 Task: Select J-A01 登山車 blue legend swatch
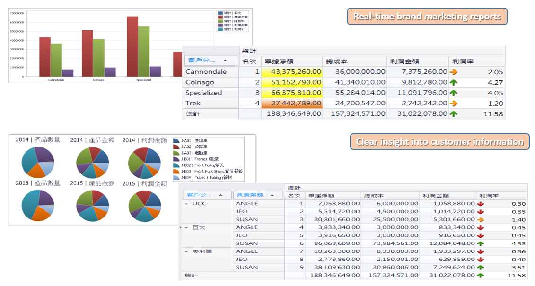click(x=176, y=140)
